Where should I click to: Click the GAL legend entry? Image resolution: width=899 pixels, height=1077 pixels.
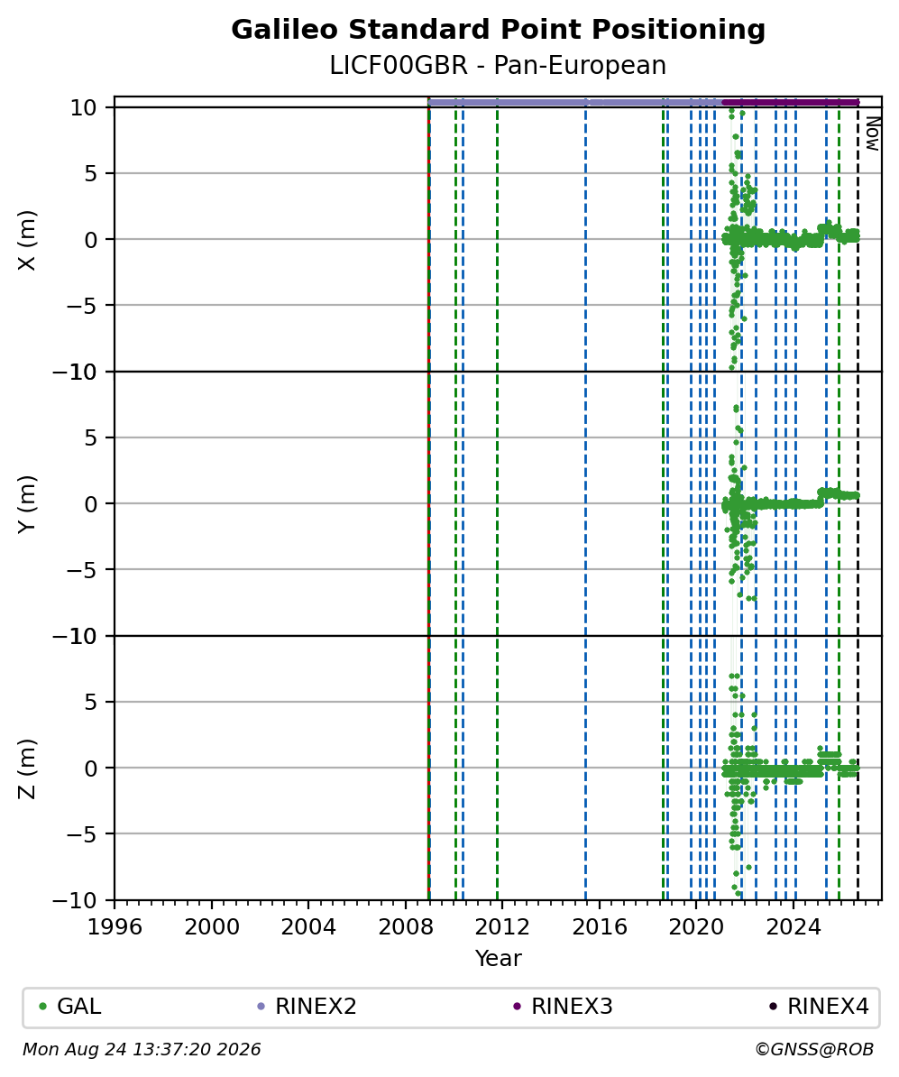point(70,1007)
